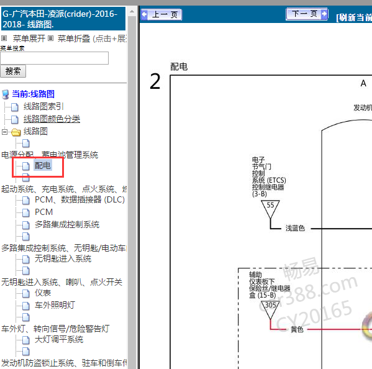Click the icon before 菜单展开
The image size is (372, 369).
(x=4, y=39)
